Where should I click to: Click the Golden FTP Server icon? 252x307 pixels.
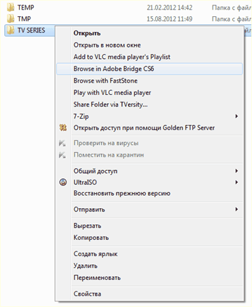point(63,128)
